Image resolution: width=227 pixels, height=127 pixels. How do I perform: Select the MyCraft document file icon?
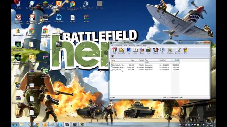pyautogui.click(x=72, y=18)
